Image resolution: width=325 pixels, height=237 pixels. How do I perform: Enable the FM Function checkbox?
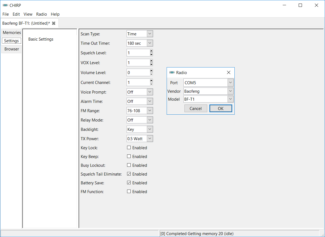[129, 191]
